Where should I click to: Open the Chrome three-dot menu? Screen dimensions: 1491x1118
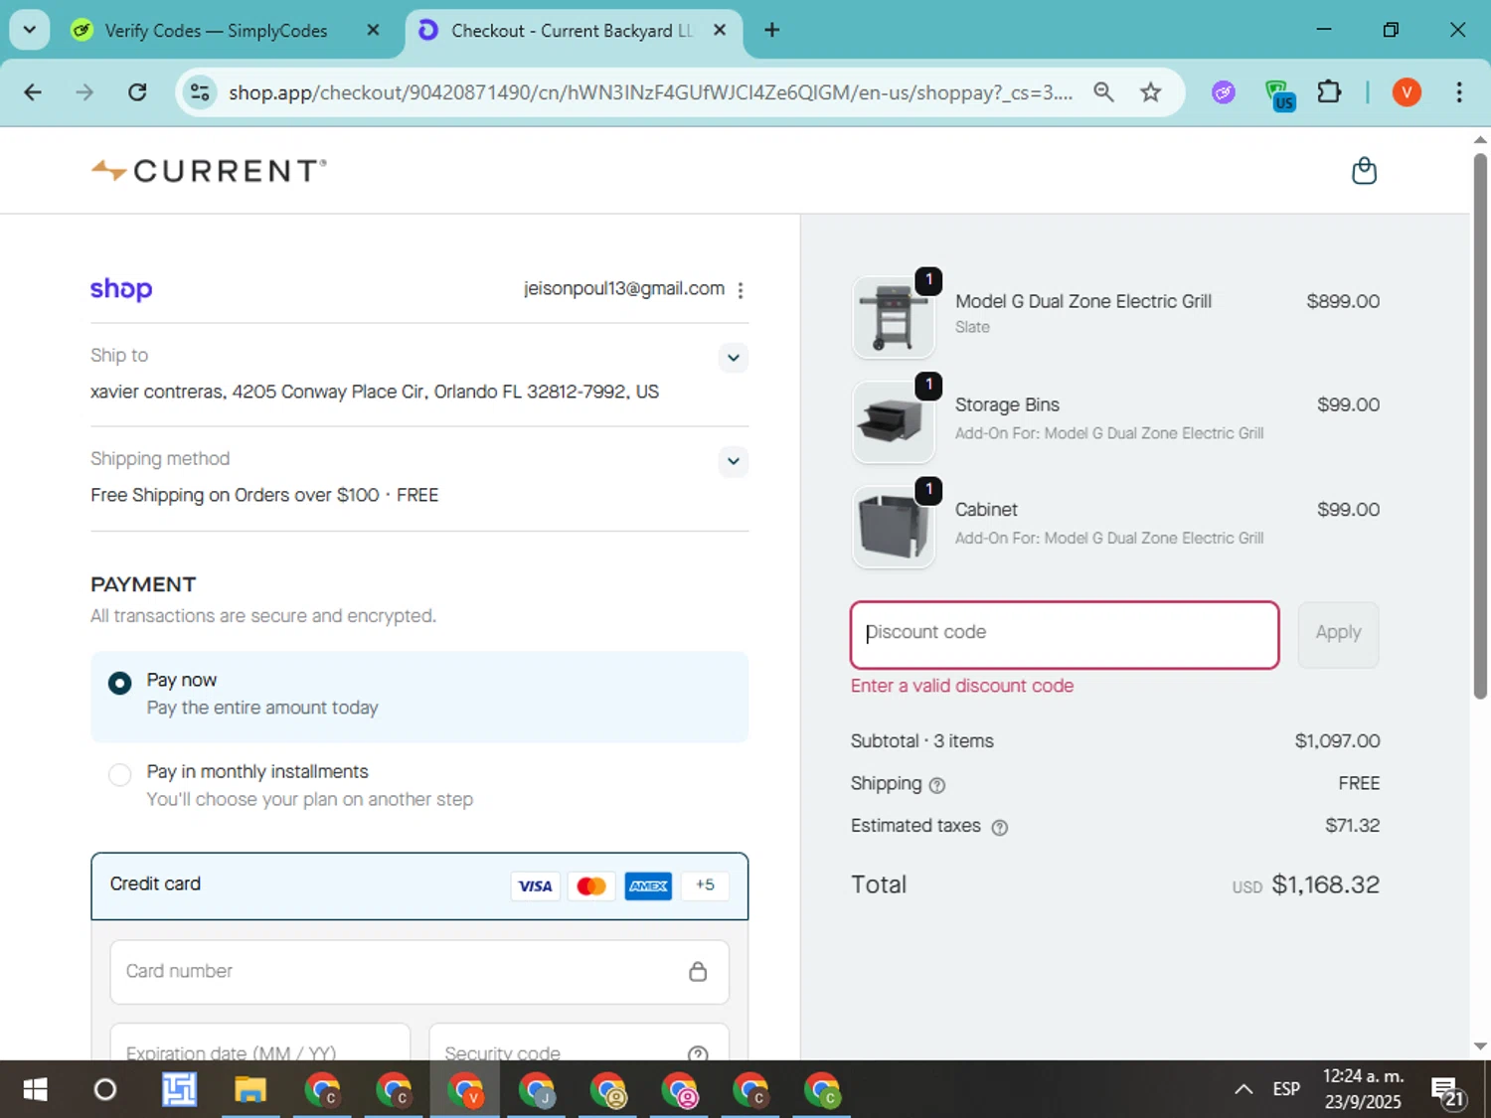(1458, 92)
